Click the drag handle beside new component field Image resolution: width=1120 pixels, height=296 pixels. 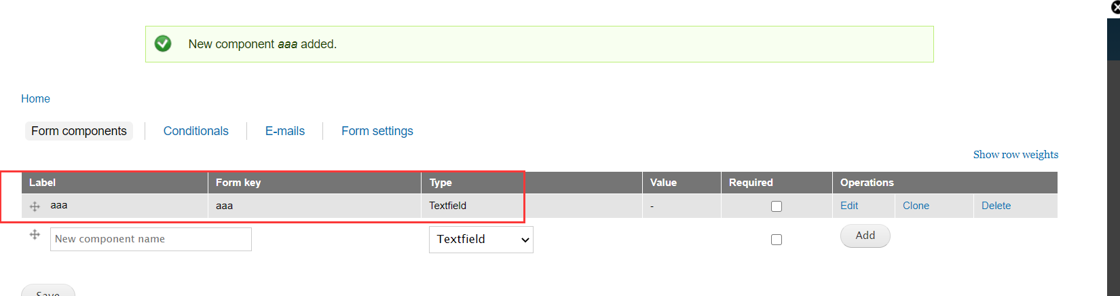(35, 235)
